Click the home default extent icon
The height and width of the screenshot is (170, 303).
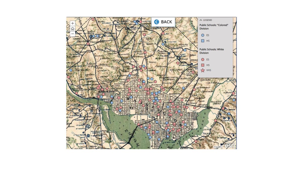click(x=72, y=28)
